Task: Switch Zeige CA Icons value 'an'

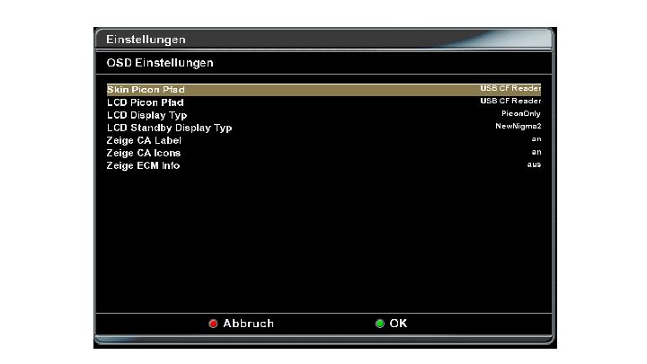Action: coord(536,152)
